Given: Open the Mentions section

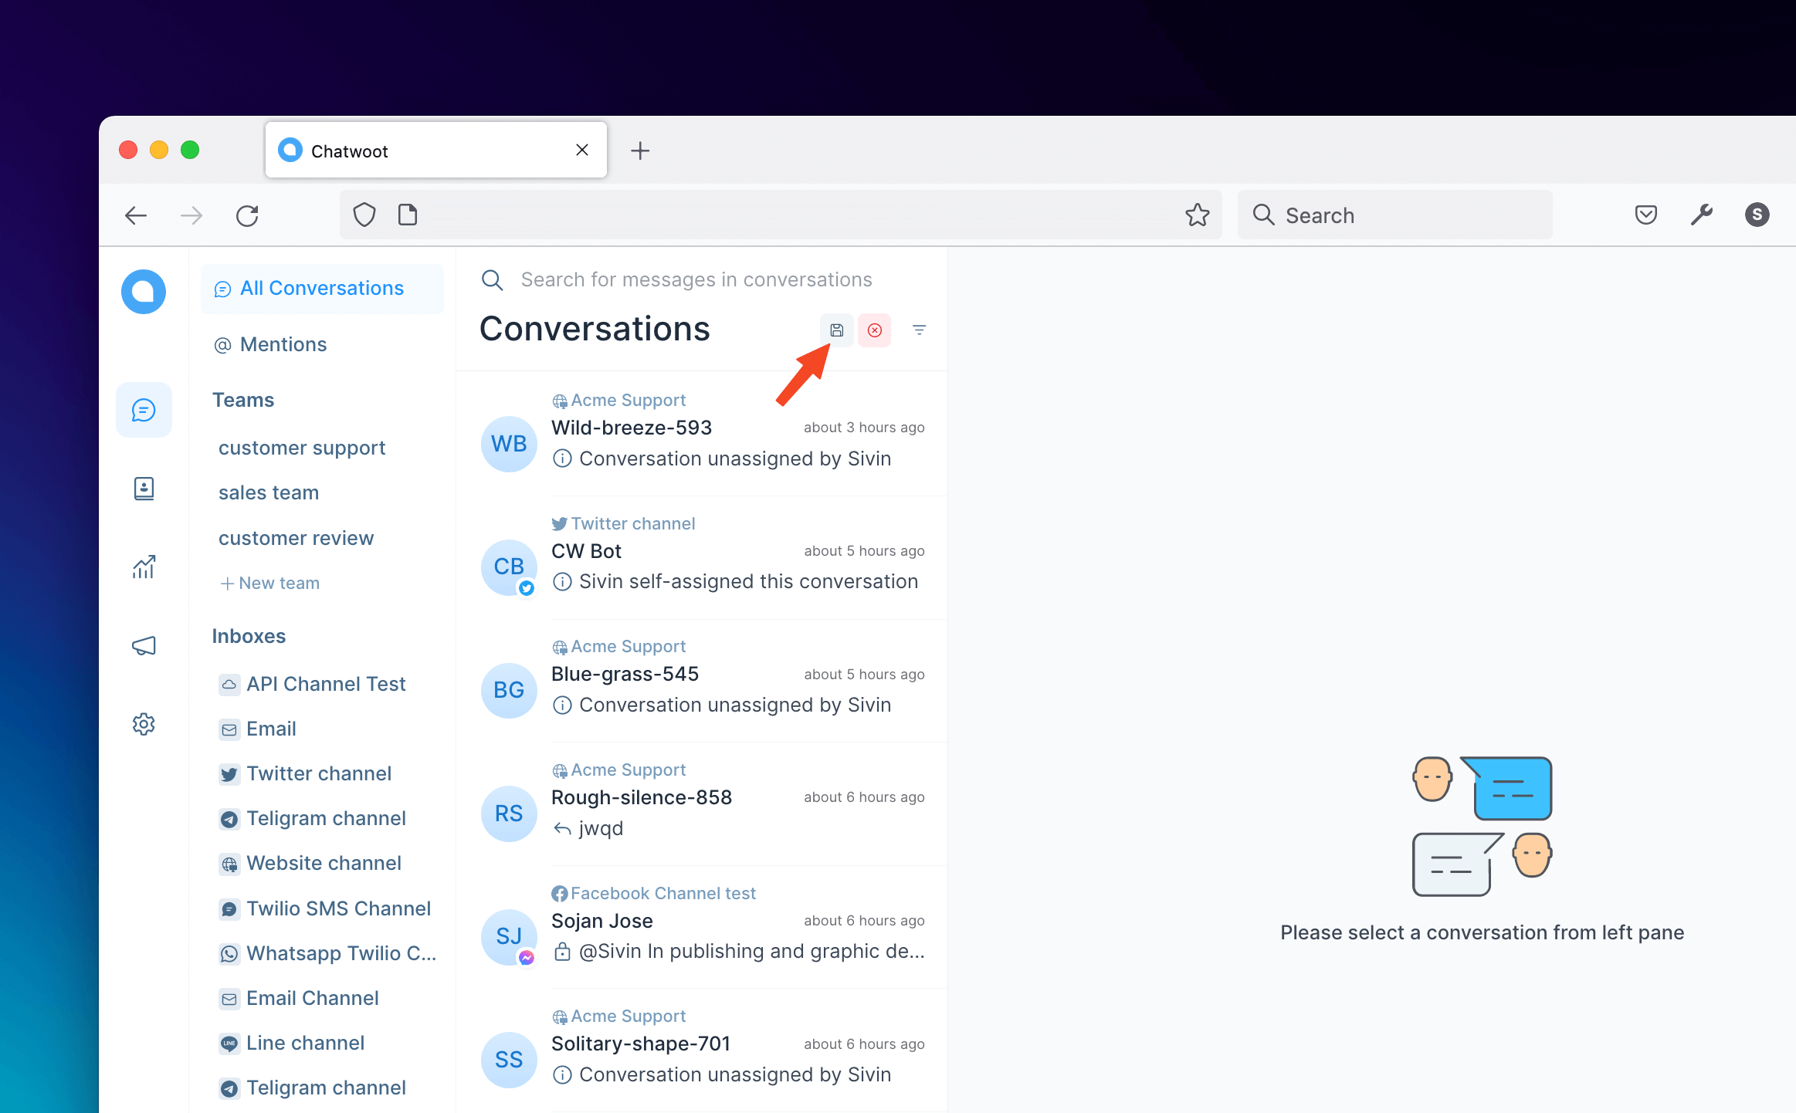Looking at the screenshot, I should pyautogui.click(x=281, y=343).
